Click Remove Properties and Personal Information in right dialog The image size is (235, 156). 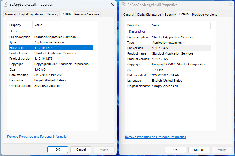(155, 137)
